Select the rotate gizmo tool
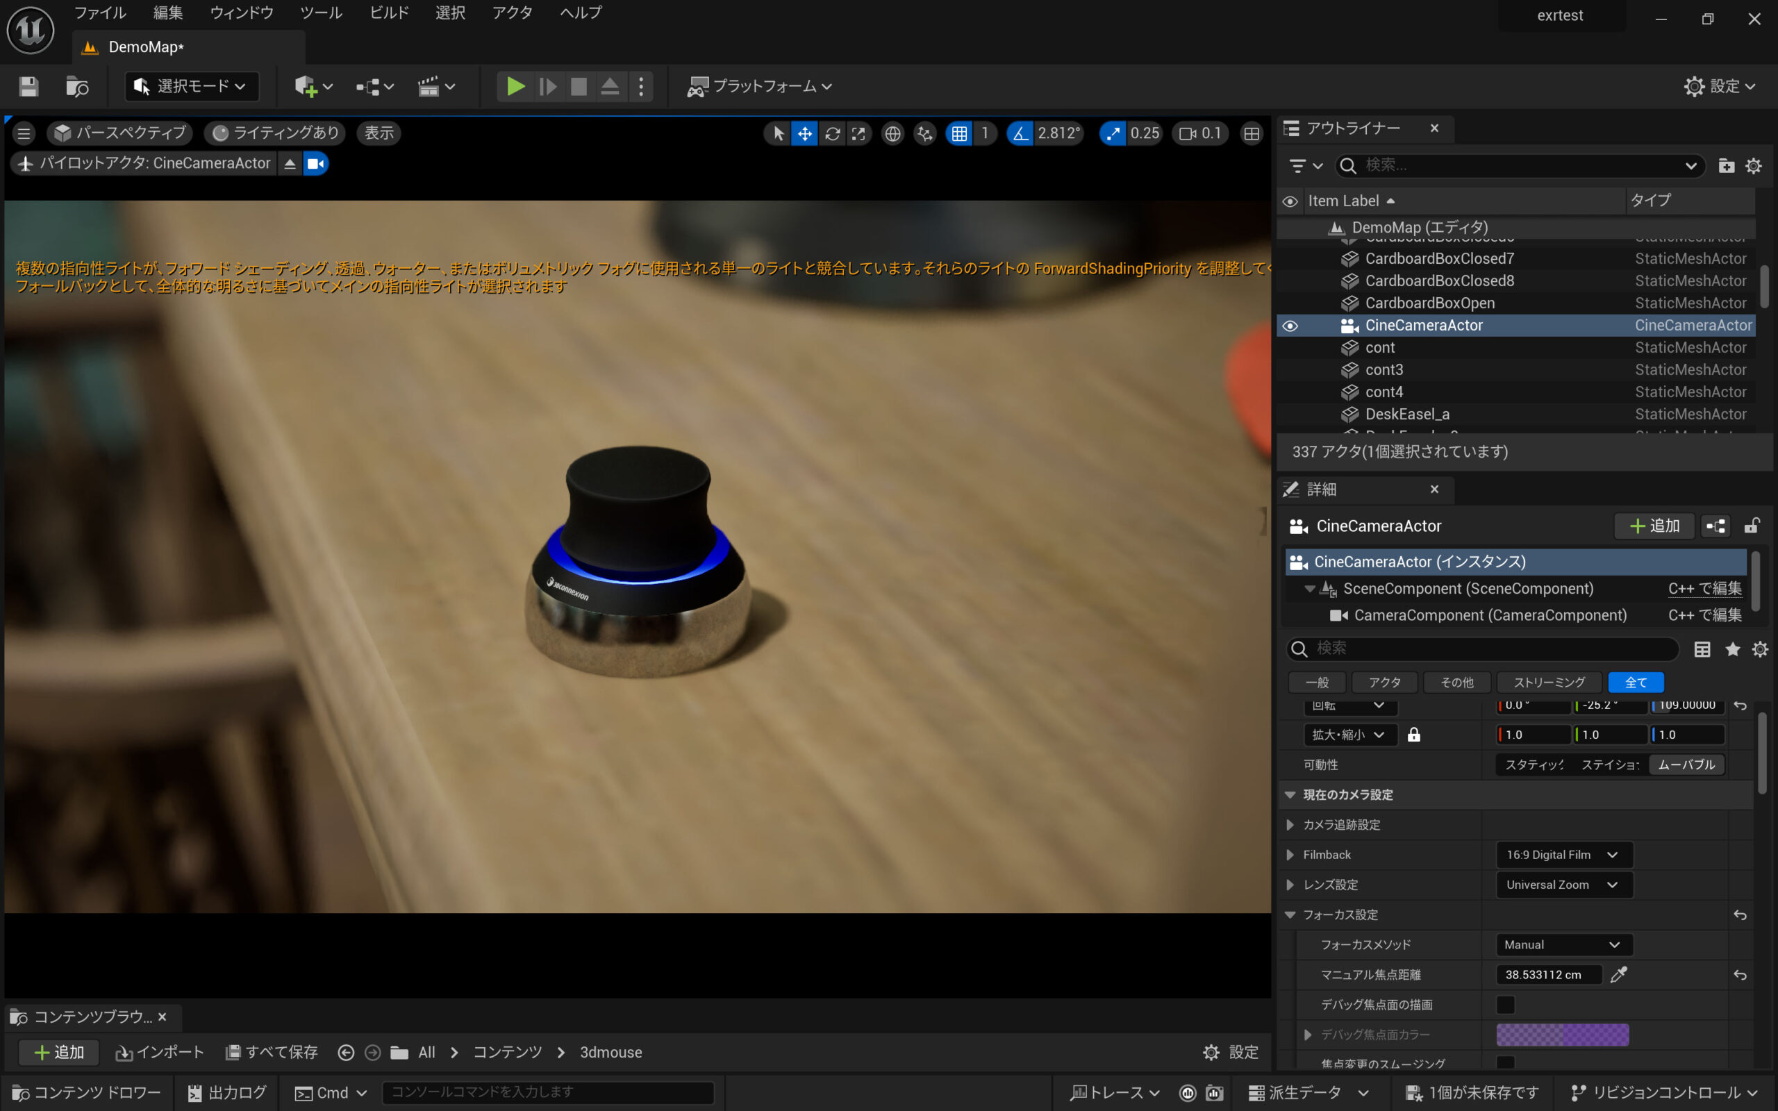 [831, 133]
